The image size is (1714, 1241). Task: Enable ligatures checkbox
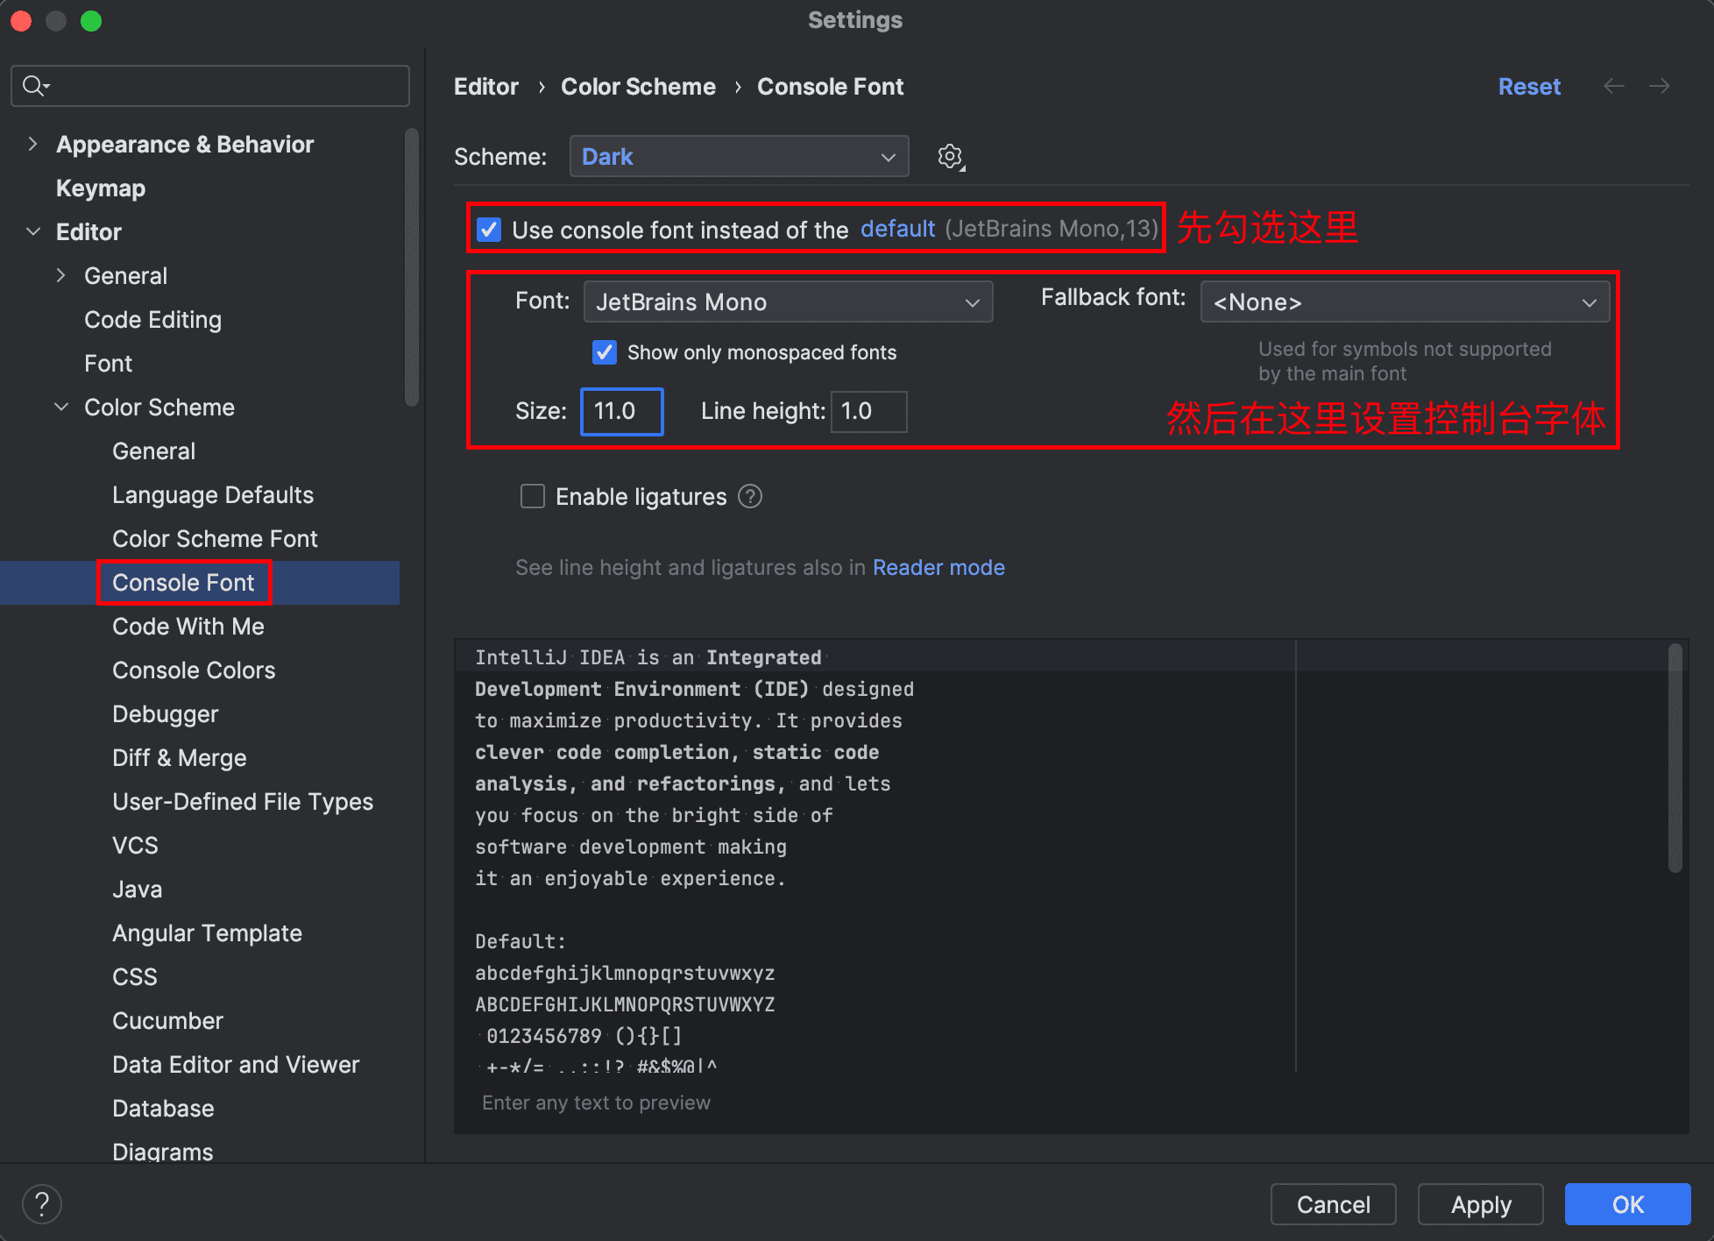(533, 497)
